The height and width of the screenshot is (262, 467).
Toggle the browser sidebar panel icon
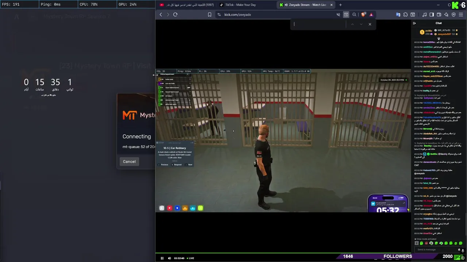432,15
